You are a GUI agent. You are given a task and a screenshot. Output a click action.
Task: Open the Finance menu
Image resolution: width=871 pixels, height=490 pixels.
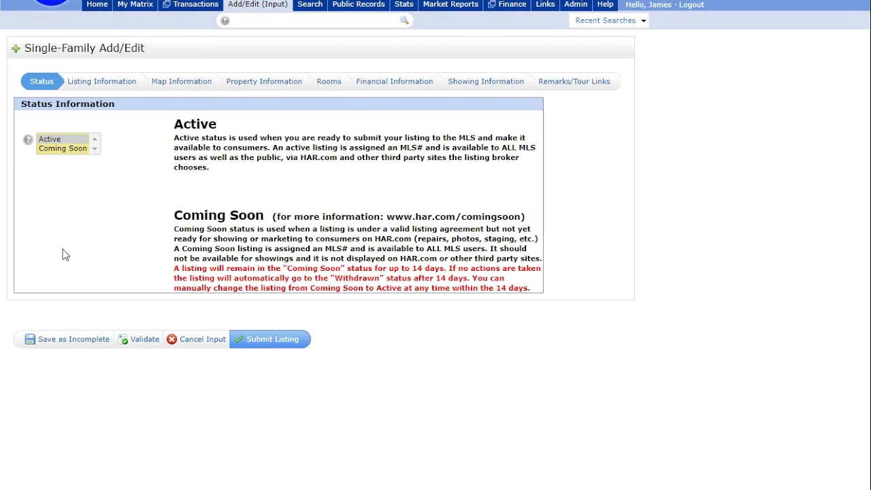click(507, 4)
